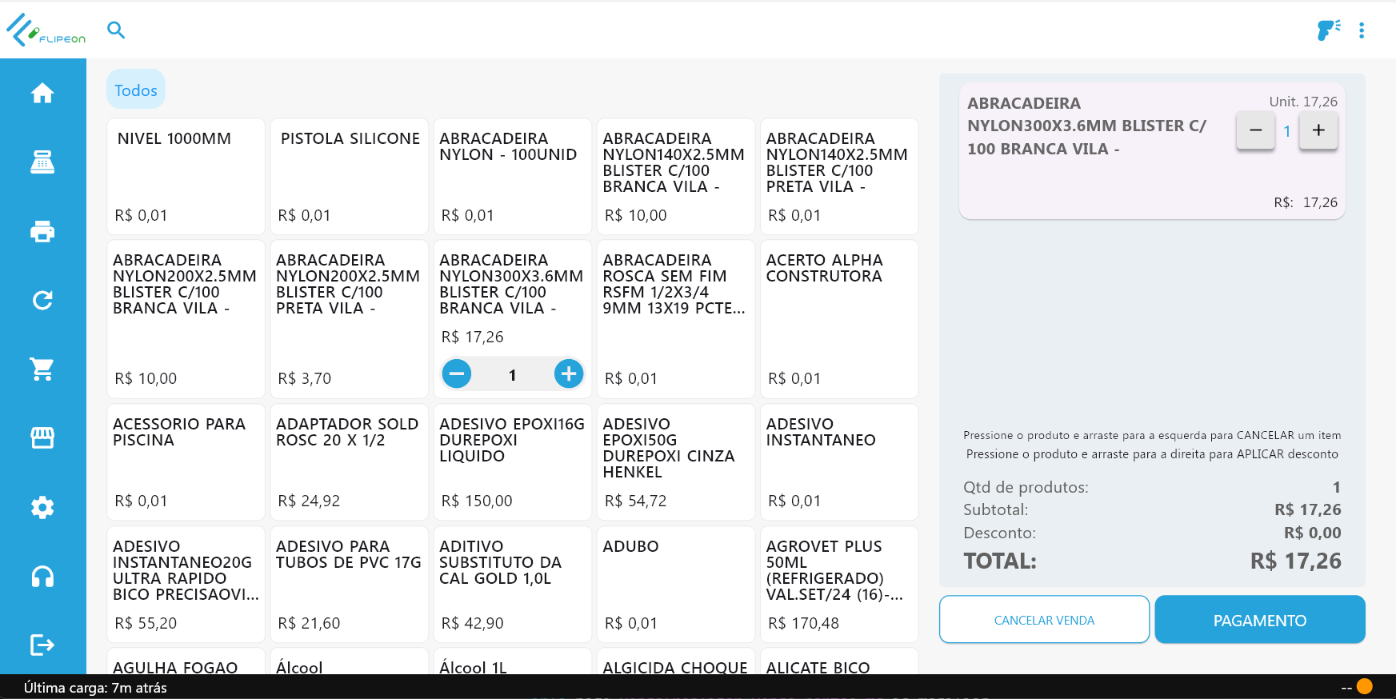The image size is (1396, 699).
Task: Open the three-dot overflow menu
Action: [1362, 30]
